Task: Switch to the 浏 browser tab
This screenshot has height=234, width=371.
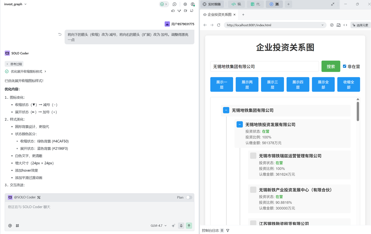Action: tap(274, 4)
